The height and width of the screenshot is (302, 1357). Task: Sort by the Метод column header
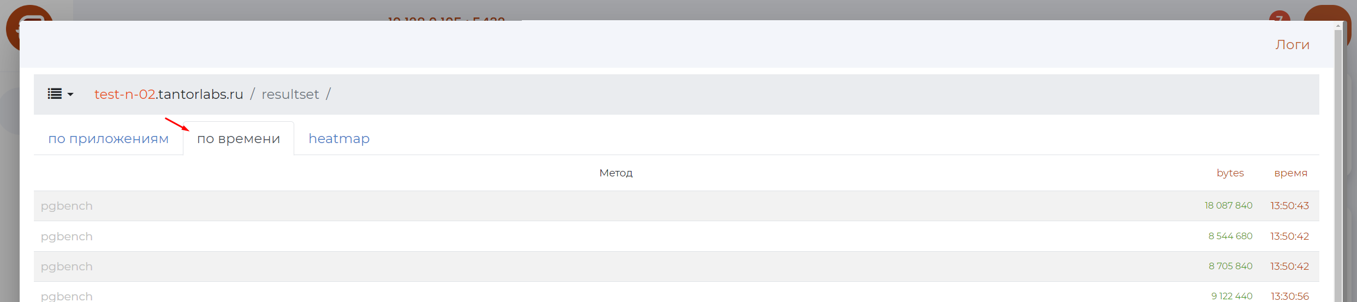[x=616, y=173]
